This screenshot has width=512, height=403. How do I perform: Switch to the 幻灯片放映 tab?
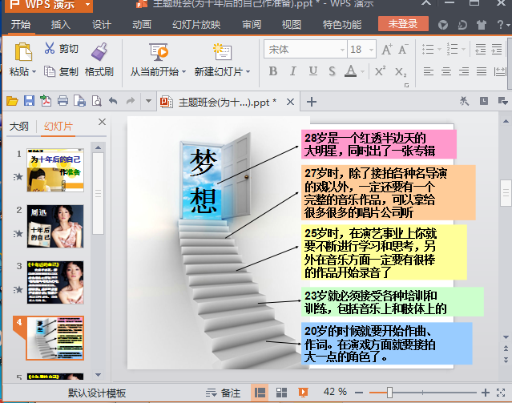[x=196, y=25]
